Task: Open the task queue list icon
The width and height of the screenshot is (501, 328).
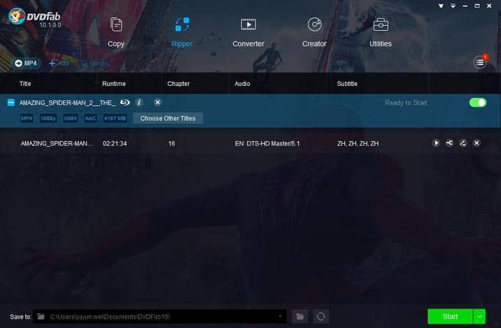Action: (x=480, y=62)
